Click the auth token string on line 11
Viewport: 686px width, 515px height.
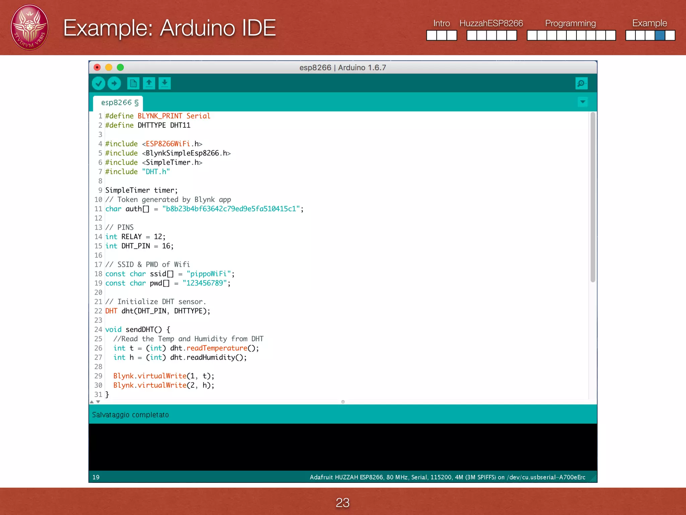coord(231,209)
